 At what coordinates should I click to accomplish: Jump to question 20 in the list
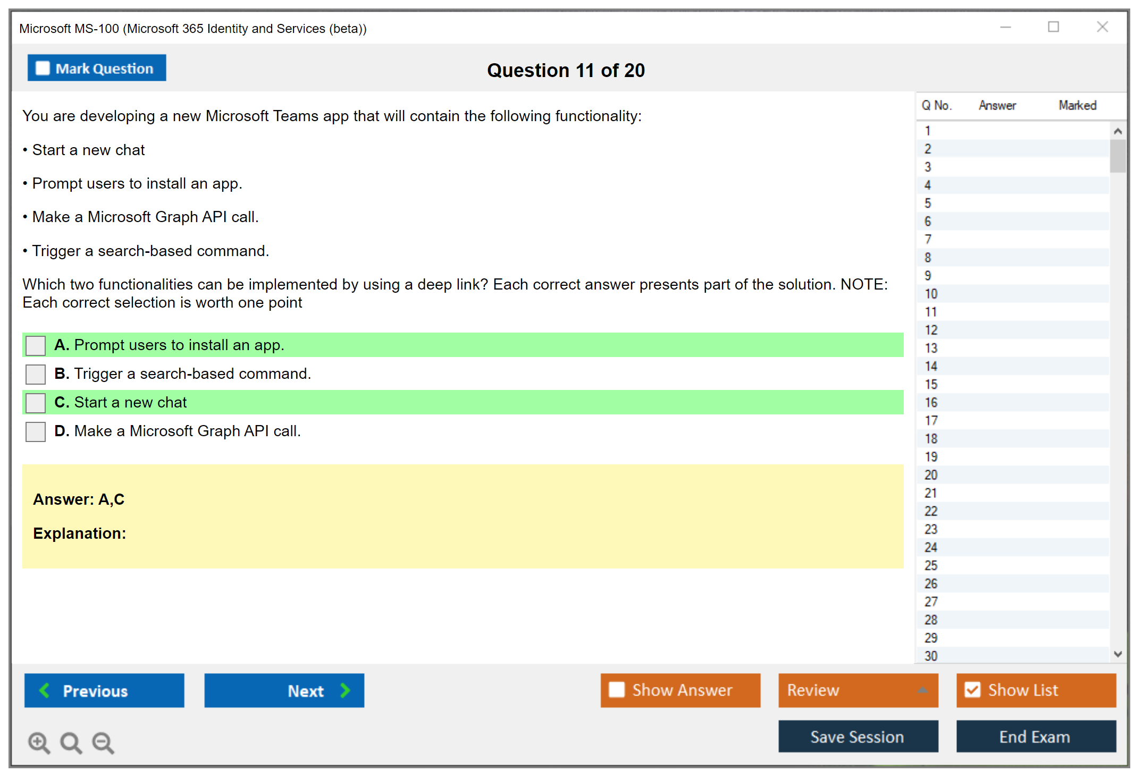point(931,475)
